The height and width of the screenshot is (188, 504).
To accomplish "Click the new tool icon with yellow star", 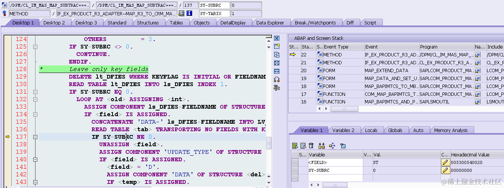I will point(277,47).
